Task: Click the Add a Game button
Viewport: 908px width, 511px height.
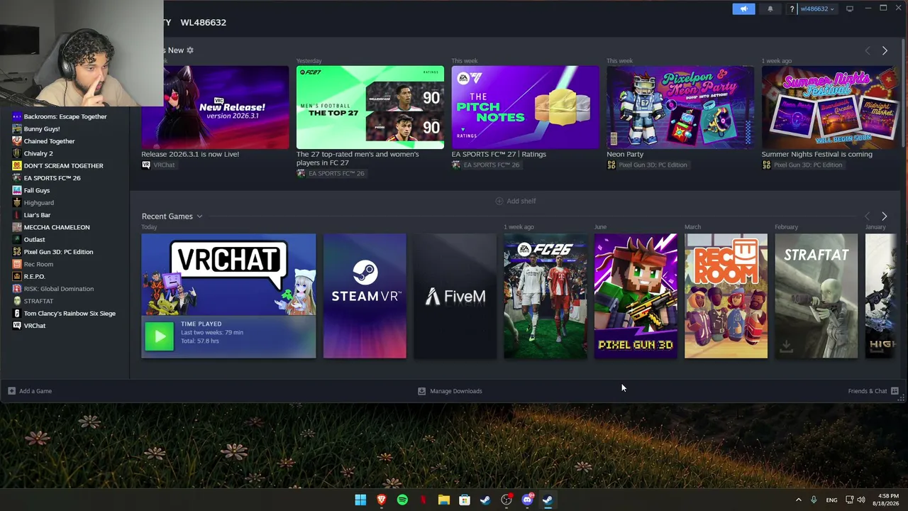Action: point(30,391)
